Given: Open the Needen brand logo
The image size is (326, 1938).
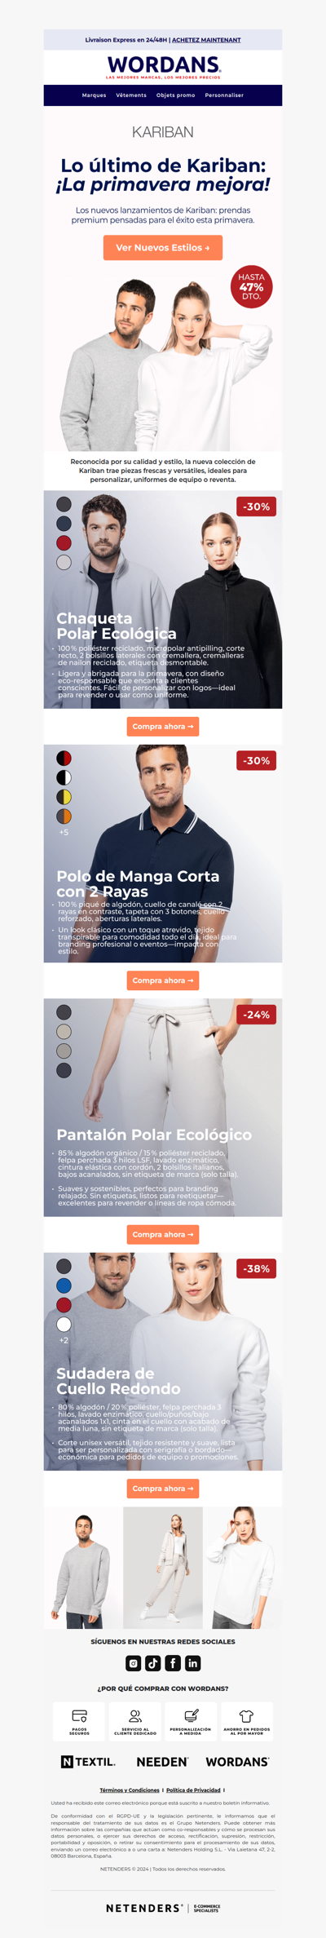Looking at the screenshot, I should click(162, 1761).
